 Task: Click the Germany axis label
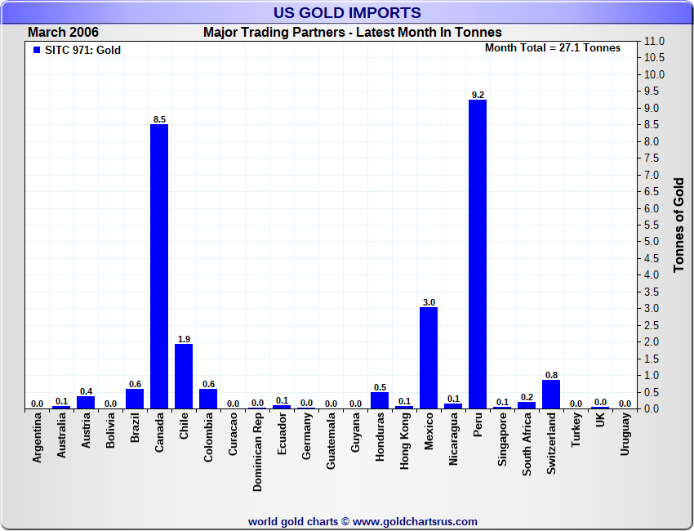pos(307,436)
